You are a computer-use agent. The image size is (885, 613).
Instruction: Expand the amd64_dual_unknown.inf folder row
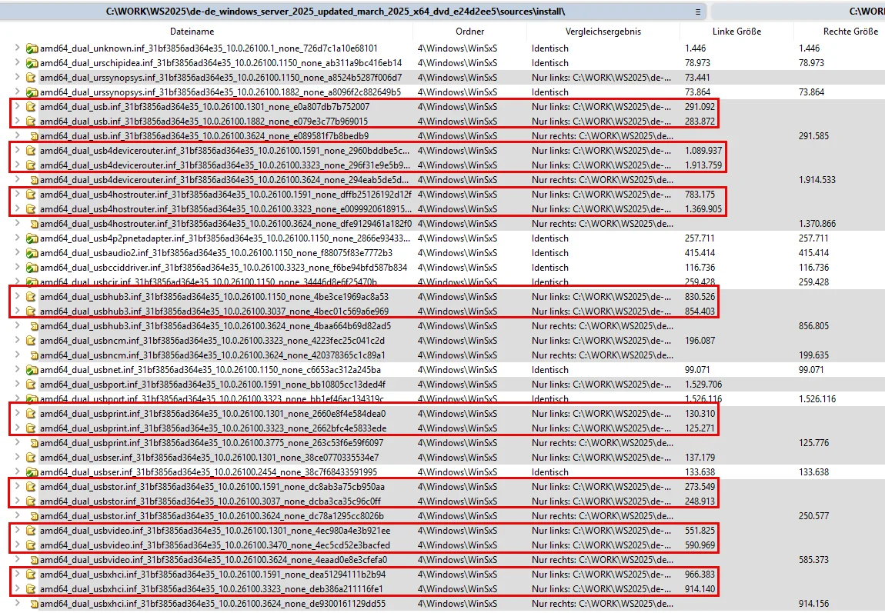pos(18,48)
